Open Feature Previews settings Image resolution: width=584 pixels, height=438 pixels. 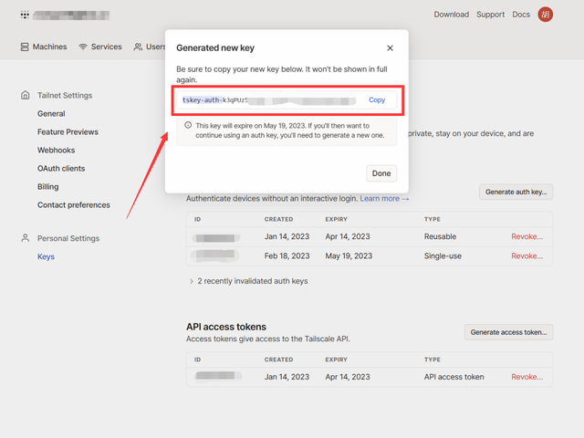pos(68,132)
